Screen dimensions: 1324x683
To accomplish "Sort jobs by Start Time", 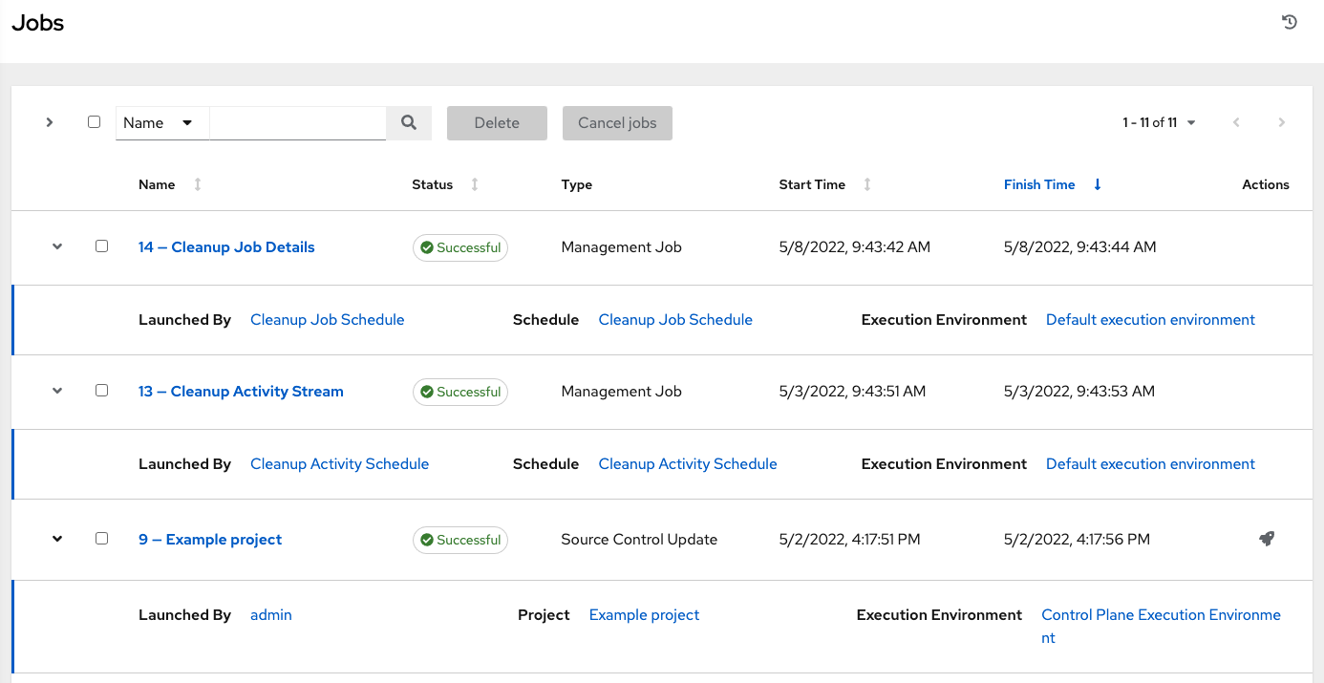I will [866, 184].
